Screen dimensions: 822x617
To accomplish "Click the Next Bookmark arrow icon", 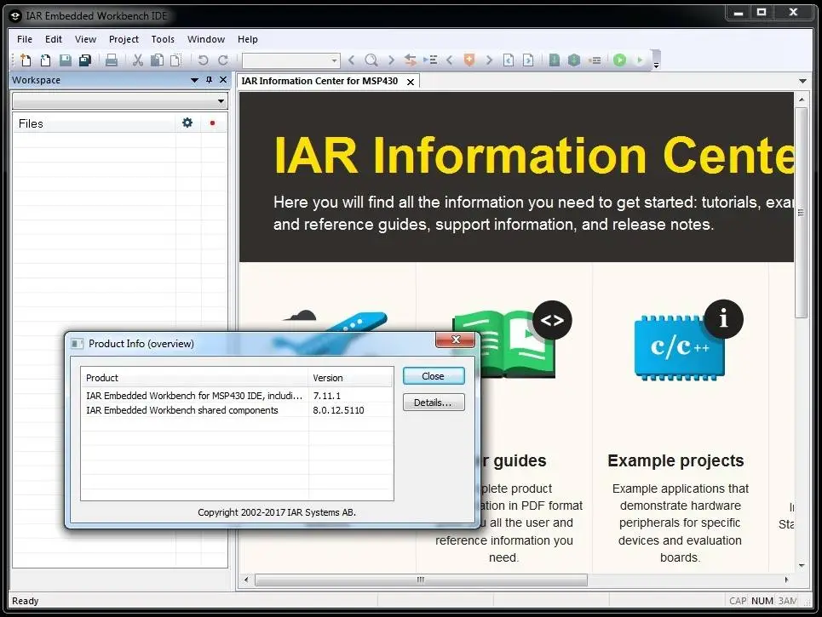I will tap(489, 60).
